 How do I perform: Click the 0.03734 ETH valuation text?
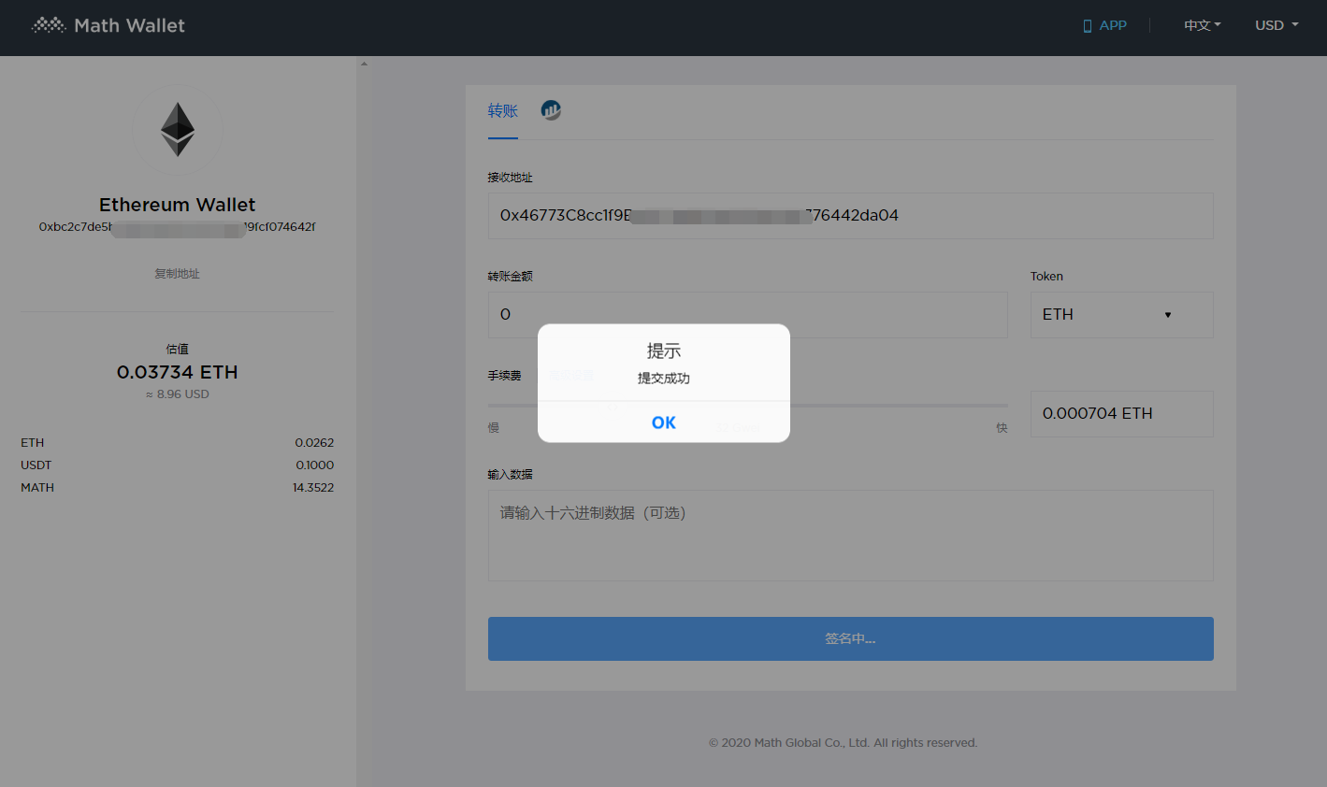click(x=178, y=372)
